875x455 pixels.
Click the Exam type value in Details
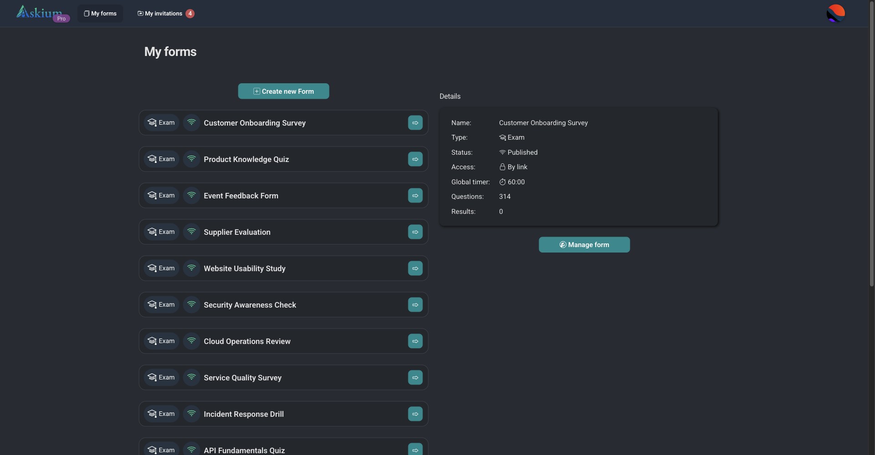[512, 137]
